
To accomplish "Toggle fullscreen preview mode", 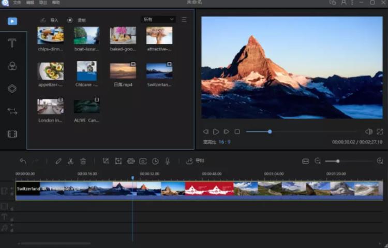I will click(380, 132).
